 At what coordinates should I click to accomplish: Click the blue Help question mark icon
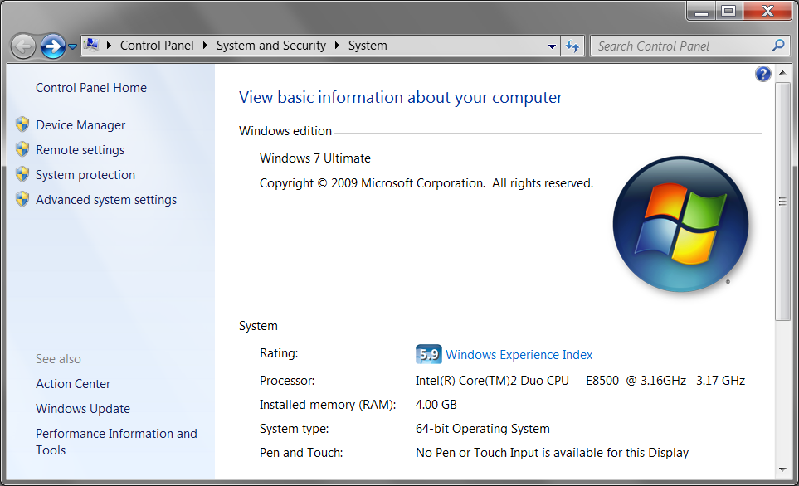pyautogui.click(x=762, y=73)
